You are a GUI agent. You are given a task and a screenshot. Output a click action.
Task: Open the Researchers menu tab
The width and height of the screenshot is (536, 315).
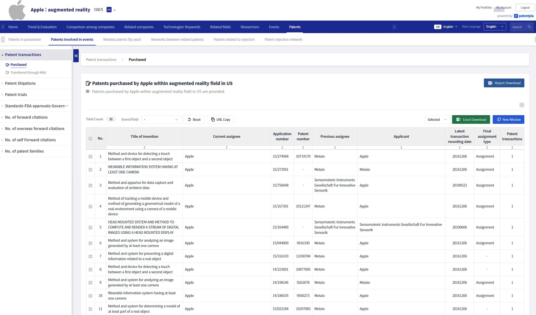click(x=250, y=27)
